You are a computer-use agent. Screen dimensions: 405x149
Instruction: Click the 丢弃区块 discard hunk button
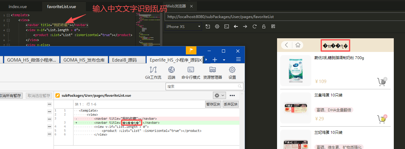230,104
